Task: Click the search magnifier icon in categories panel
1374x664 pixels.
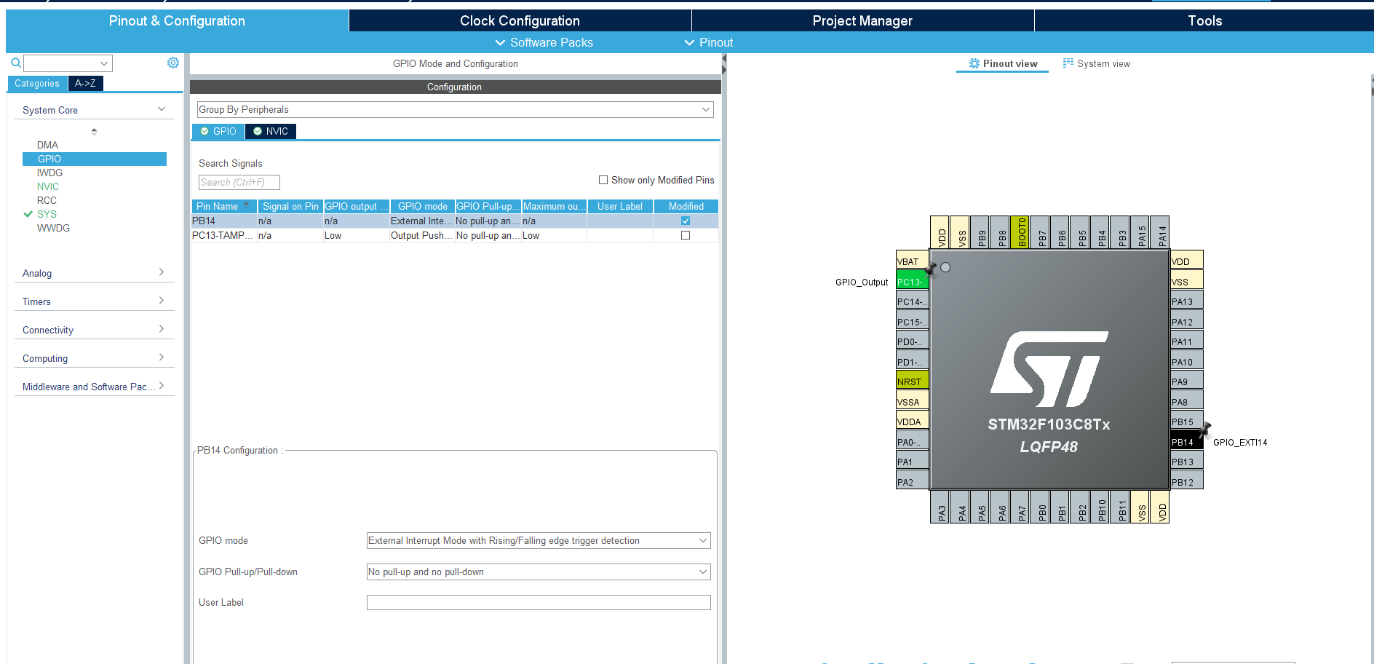Action: (x=16, y=63)
